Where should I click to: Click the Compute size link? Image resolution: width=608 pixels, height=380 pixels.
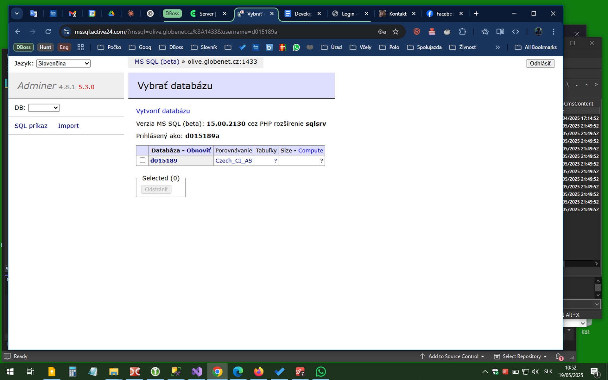coord(310,150)
